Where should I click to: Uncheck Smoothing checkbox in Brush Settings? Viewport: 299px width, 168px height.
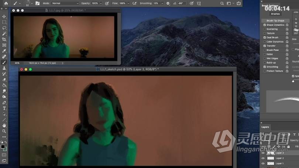click(x=264, y=67)
